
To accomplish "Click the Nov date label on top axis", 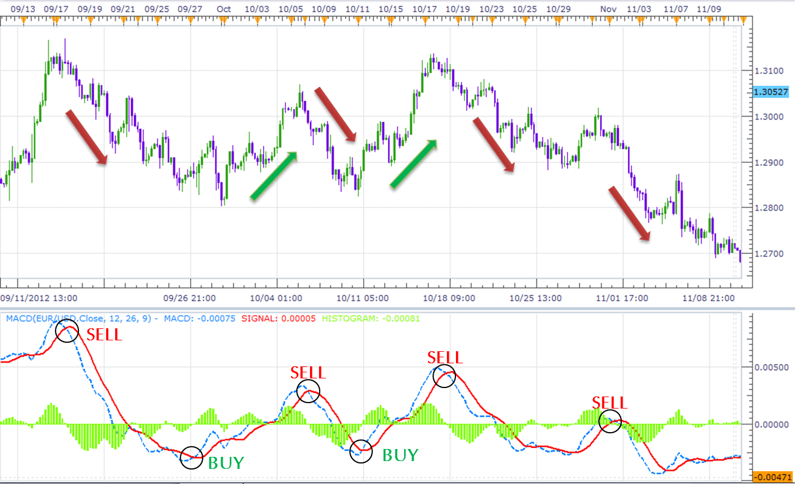I will point(608,9).
